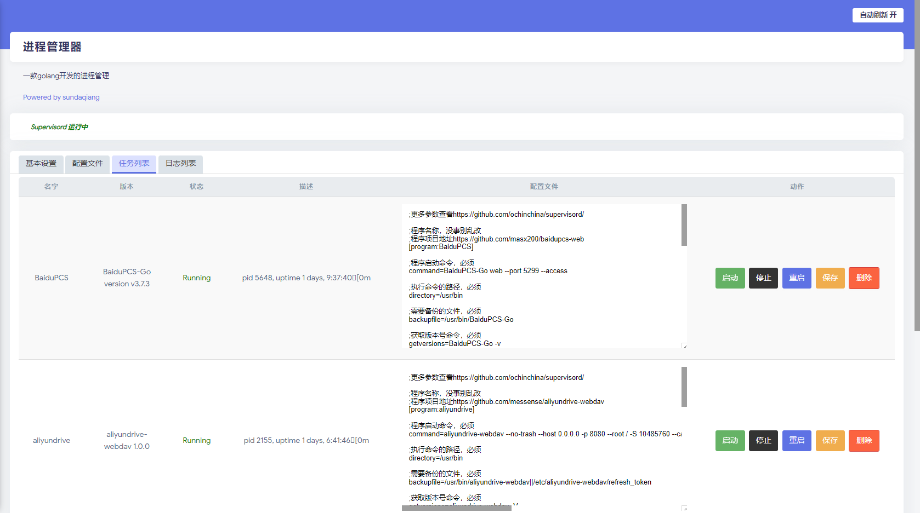Click the pid 2155 uptime description

tap(306, 441)
